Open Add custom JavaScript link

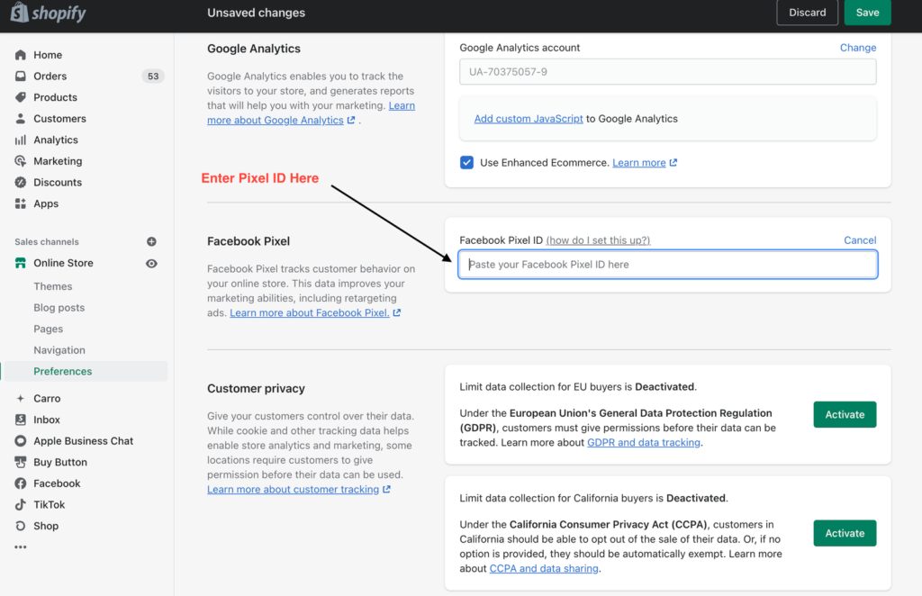tap(528, 119)
